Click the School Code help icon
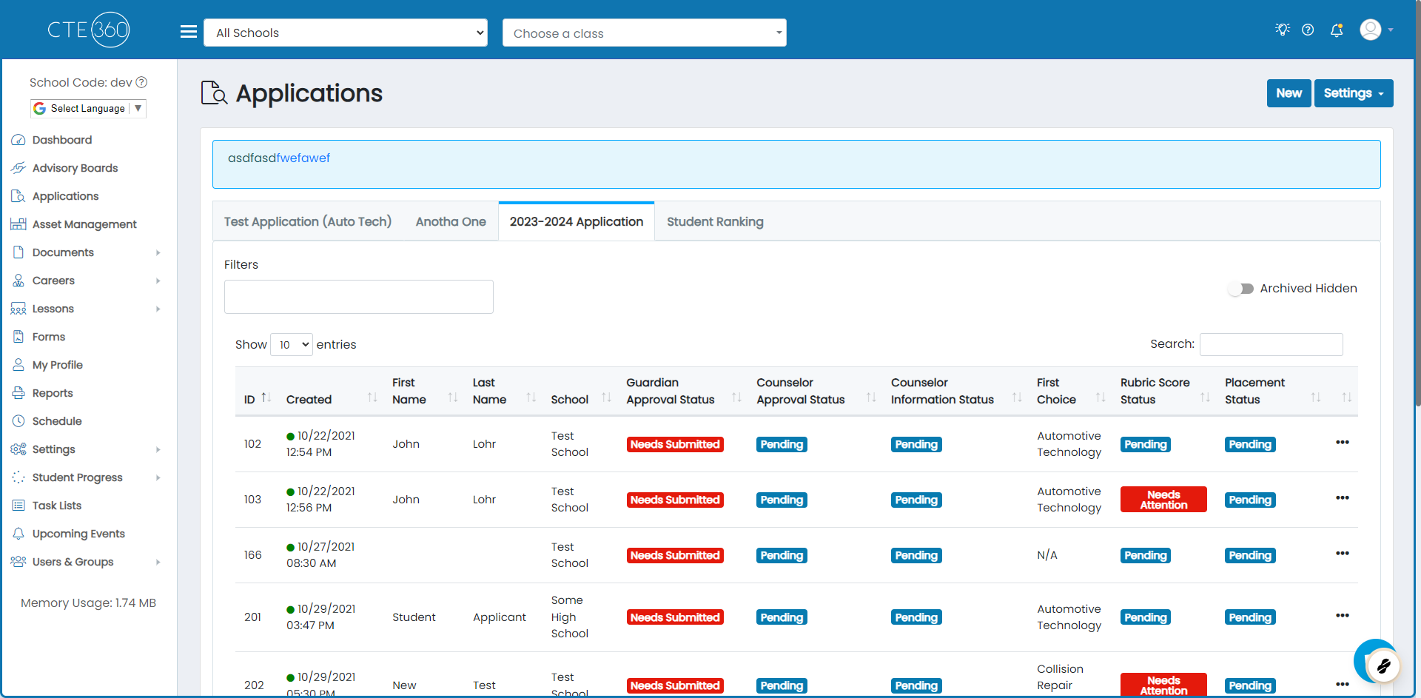Screen dimensions: 1421x698 pyautogui.click(x=141, y=82)
